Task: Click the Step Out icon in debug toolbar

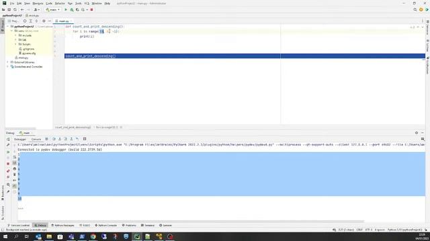Action: pos(71,139)
